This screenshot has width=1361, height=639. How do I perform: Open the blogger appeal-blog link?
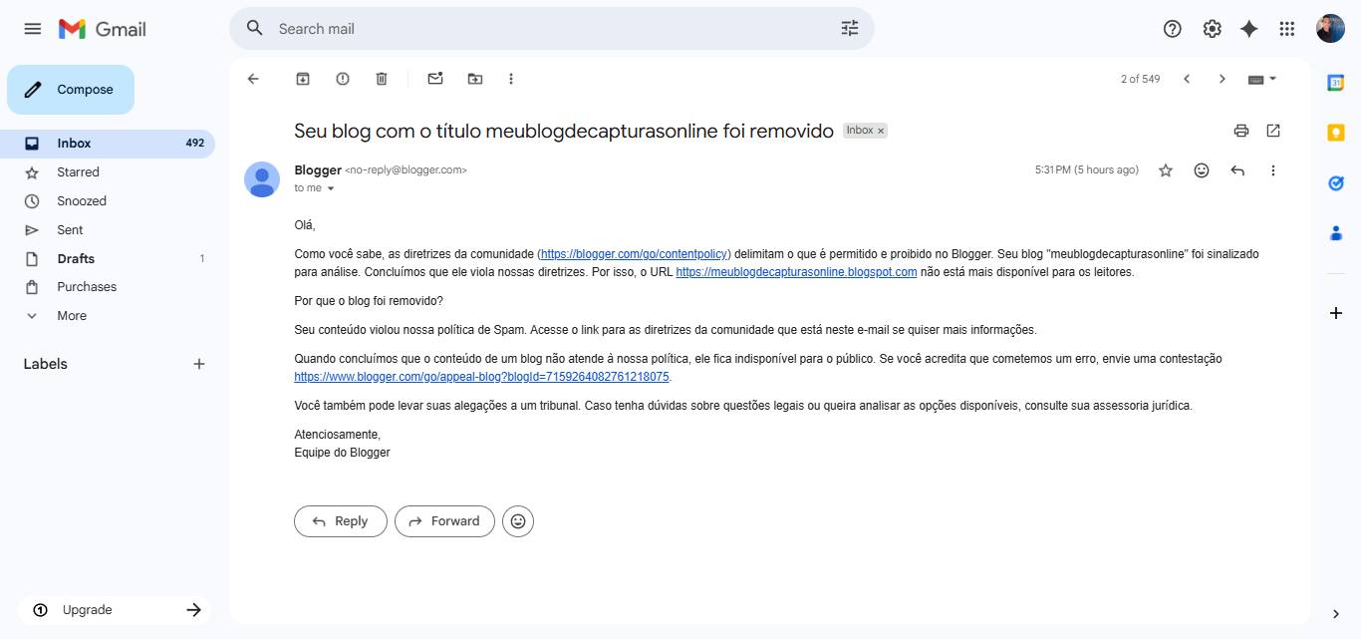click(x=481, y=377)
